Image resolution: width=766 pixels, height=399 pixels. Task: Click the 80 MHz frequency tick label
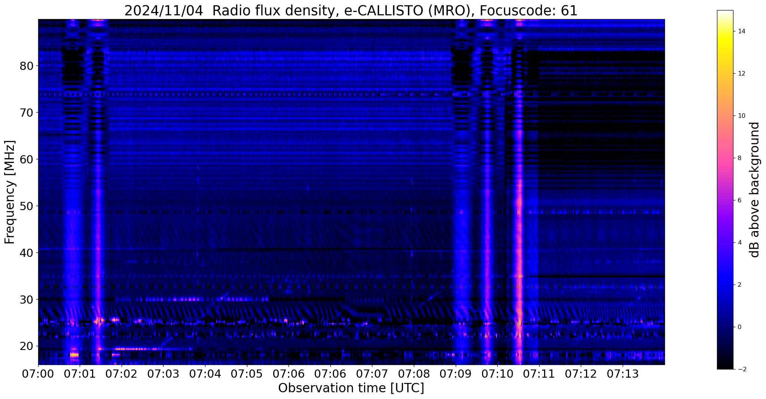[27, 66]
